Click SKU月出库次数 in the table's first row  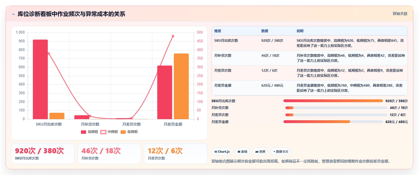point(226,40)
